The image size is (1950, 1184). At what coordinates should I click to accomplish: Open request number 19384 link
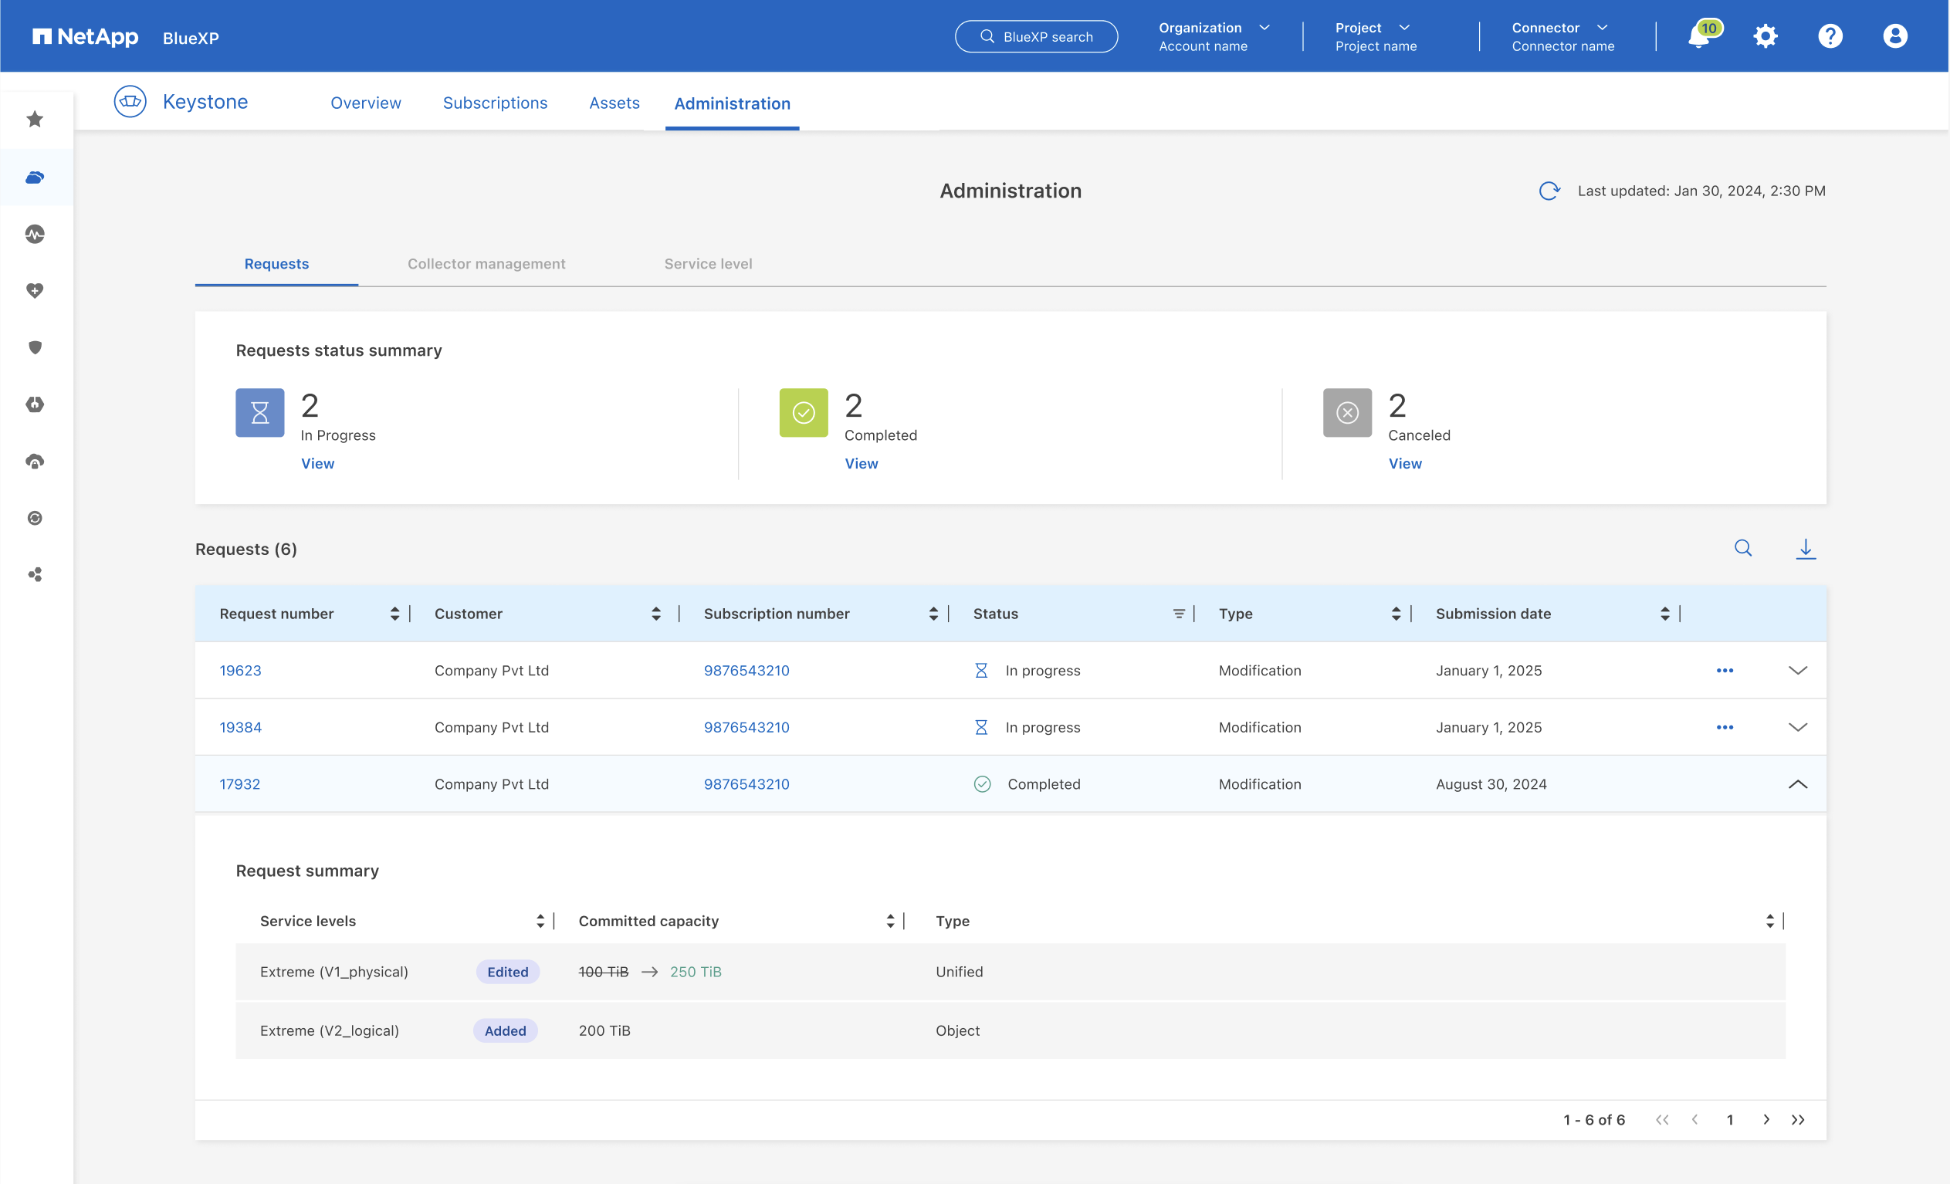point(240,726)
